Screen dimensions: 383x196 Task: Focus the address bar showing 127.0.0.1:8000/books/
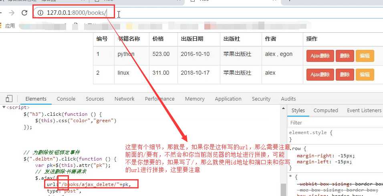coord(208,13)
